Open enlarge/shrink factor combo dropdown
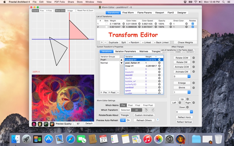234x146 pixels. coord(189,92)
